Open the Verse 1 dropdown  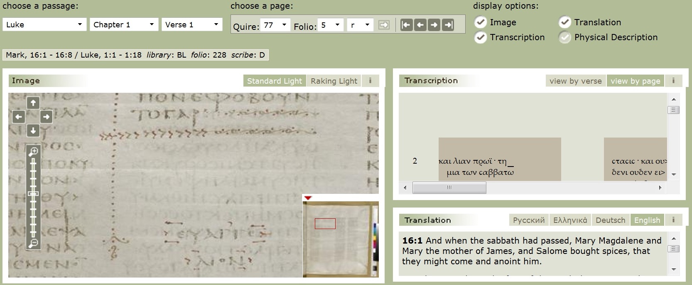192,24
